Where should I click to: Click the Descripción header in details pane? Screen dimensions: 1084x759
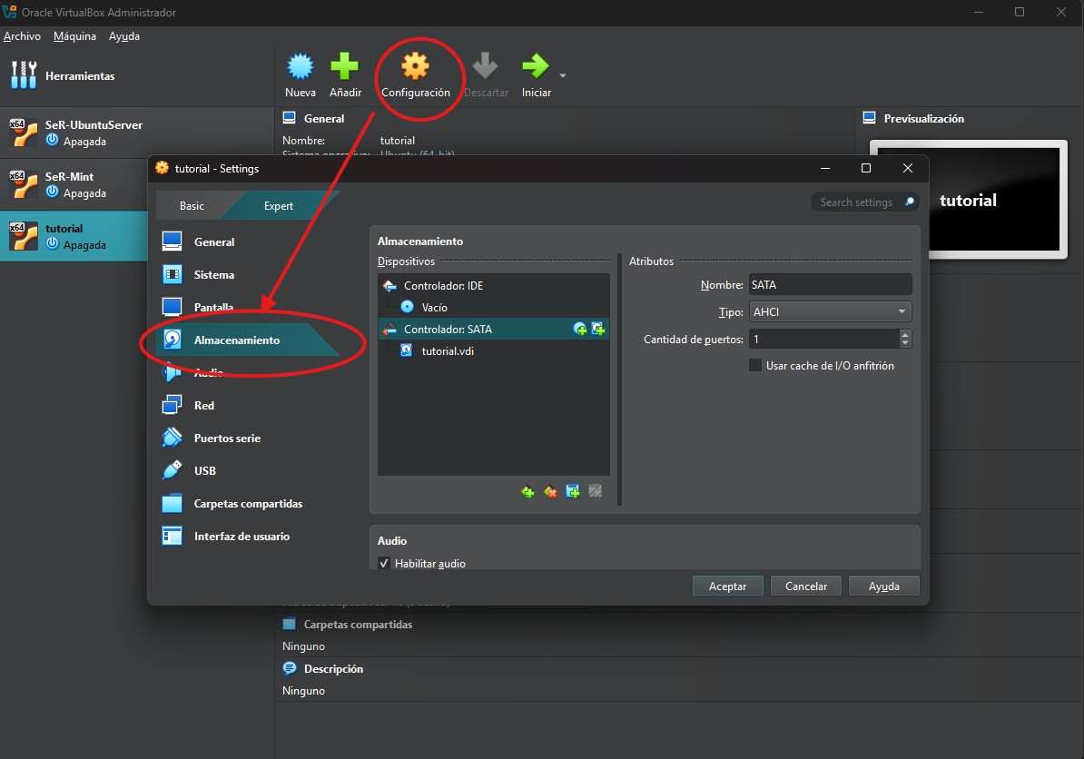[333, 669]
